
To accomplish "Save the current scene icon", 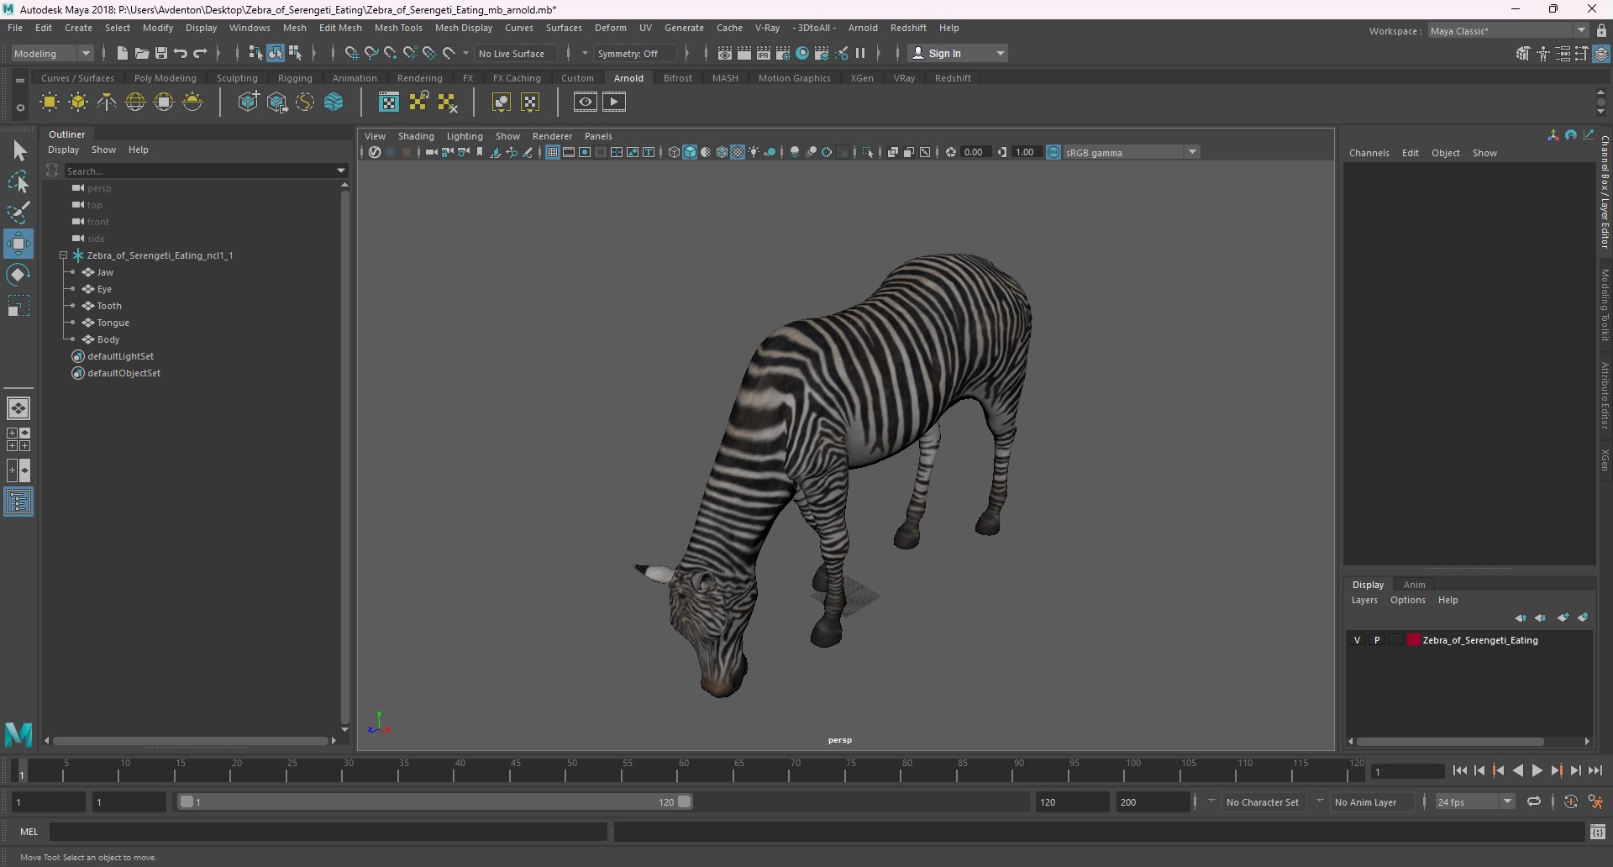I will click(x=160, y=53).
